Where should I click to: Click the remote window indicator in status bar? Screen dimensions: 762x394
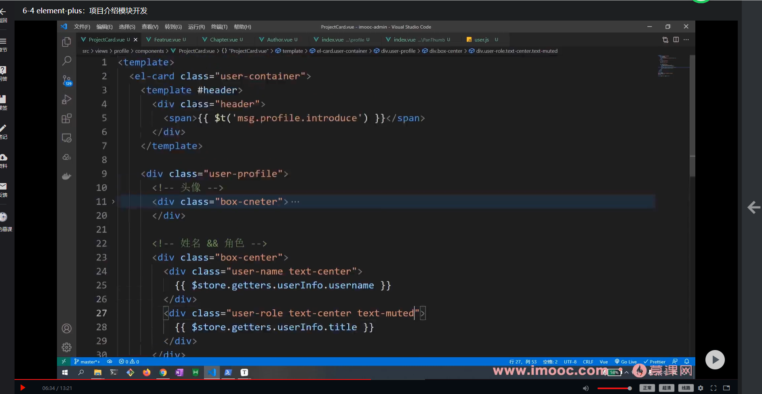(x=63, y=361)
